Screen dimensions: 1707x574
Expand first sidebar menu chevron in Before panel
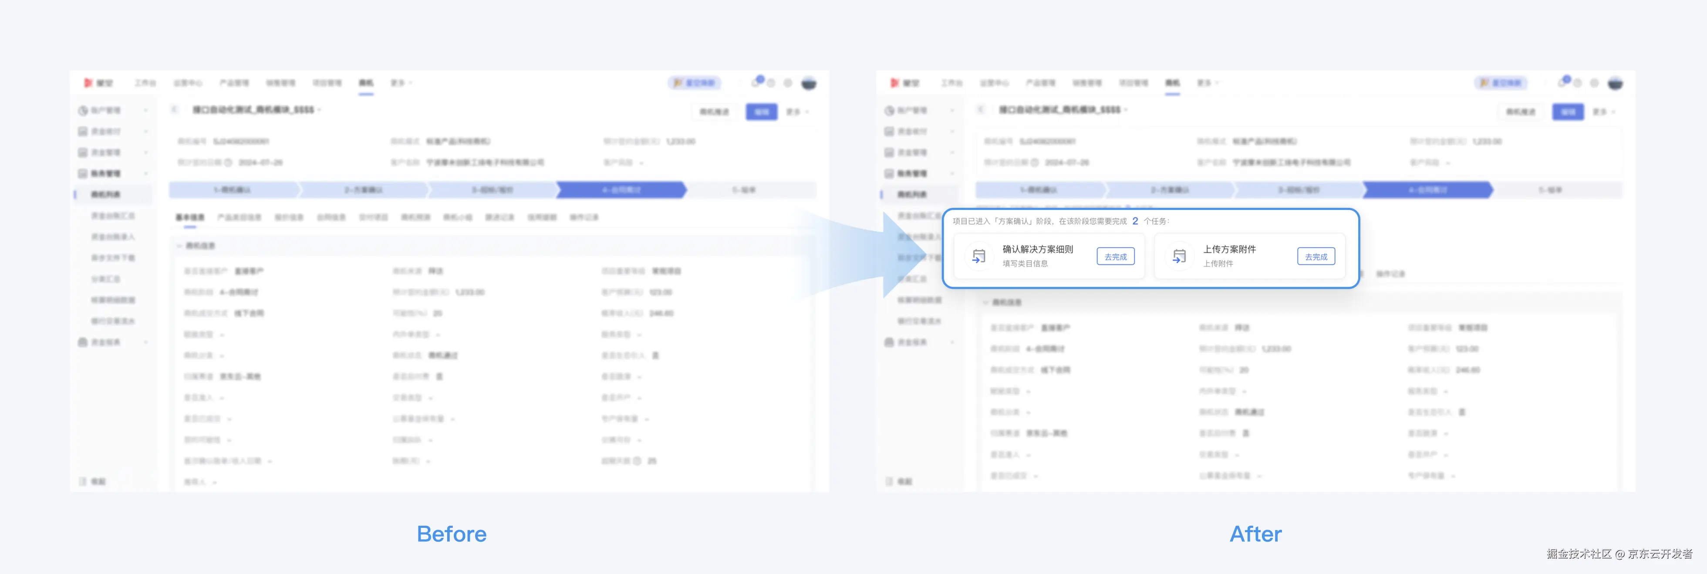pyautogui.click(x=145, y=110)
